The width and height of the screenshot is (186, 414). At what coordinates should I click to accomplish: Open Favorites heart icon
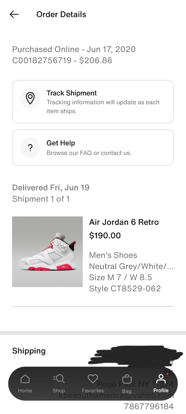coord(93,379)
